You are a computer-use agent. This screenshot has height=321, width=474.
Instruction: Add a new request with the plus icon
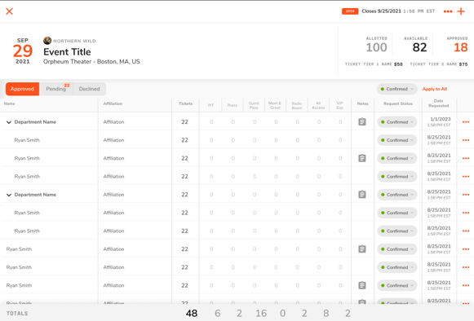(461, 11)
